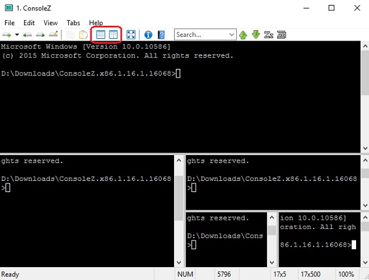Click the top pane scrollbar thumb
Image resolution: width=369 pixels, height=280 pixels.
365,73
